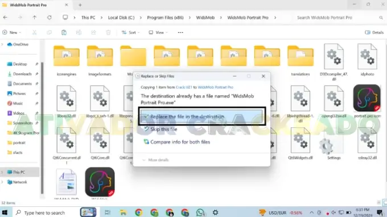Toggle the Details pane button
The image size is (387, 217).
point(374,32)
